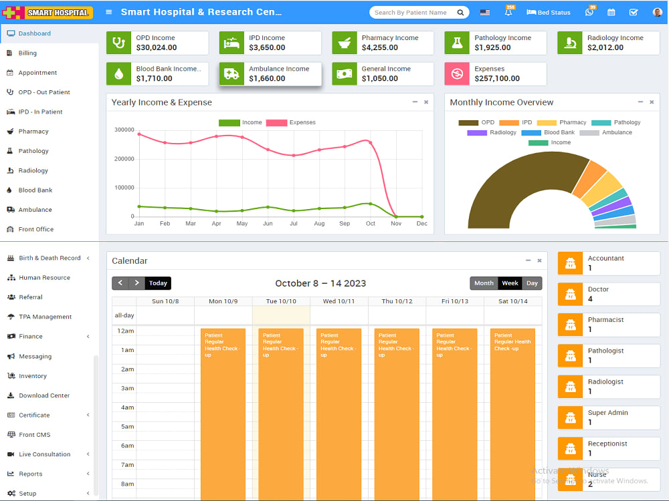The width and height of the screenshot is (669, 501).
Task: Toggle Income series in yearly chart legend
Action: (240, 122)
